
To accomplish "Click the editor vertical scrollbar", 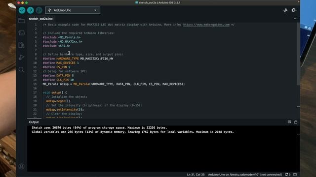I will click(x=298, y=54).
